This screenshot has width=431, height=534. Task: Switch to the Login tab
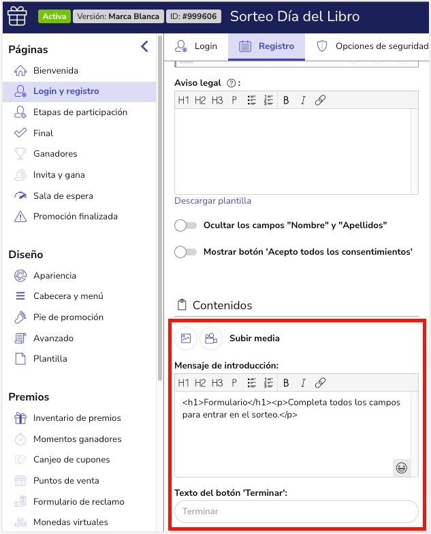pos(196,46)
